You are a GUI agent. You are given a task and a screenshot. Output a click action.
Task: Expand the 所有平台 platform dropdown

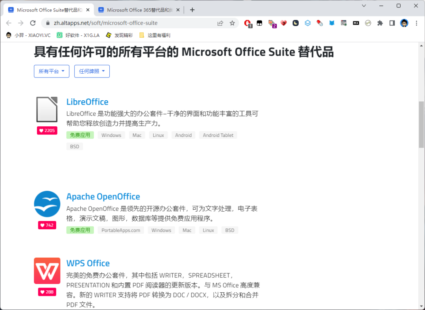52,71
